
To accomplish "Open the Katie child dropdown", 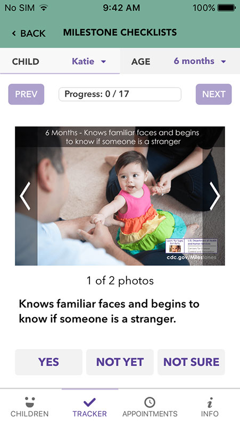I will click(x=89, y=61).
